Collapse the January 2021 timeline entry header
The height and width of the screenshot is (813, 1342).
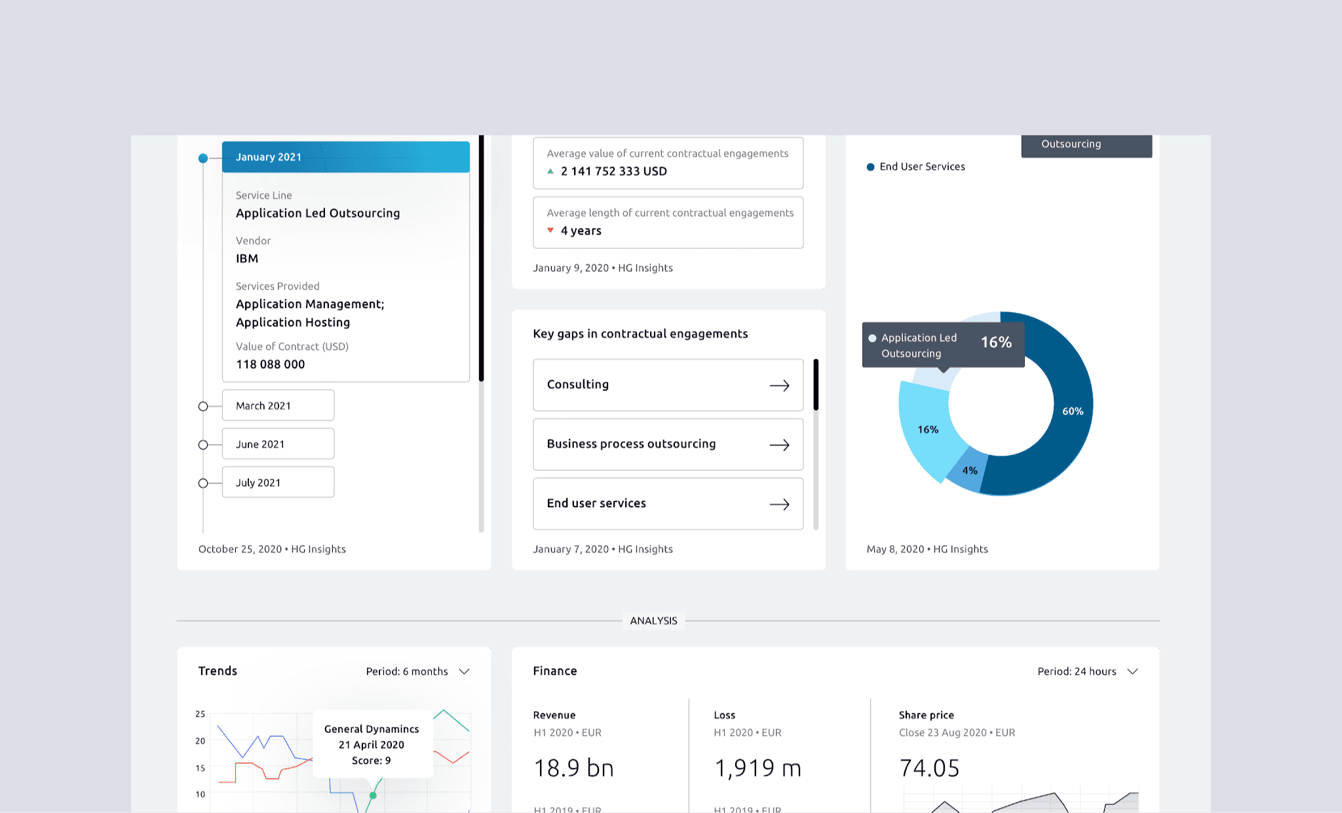(345, 157)
